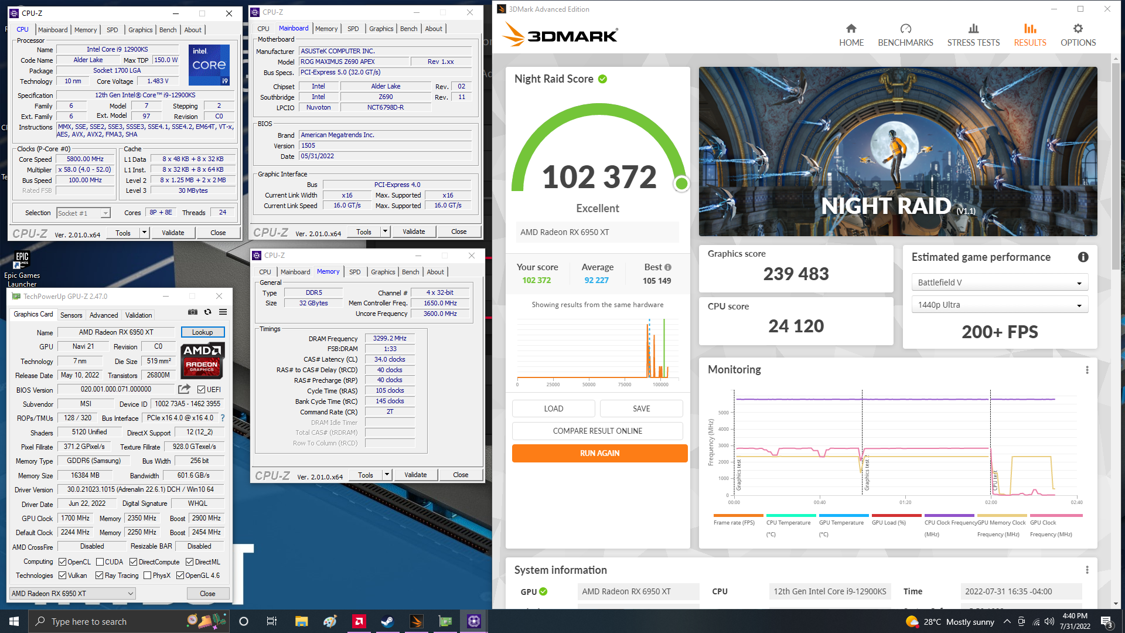Click COMPARE RESULT ONLINE button
Screen dimensions: 1125x633
pos(597,431)
